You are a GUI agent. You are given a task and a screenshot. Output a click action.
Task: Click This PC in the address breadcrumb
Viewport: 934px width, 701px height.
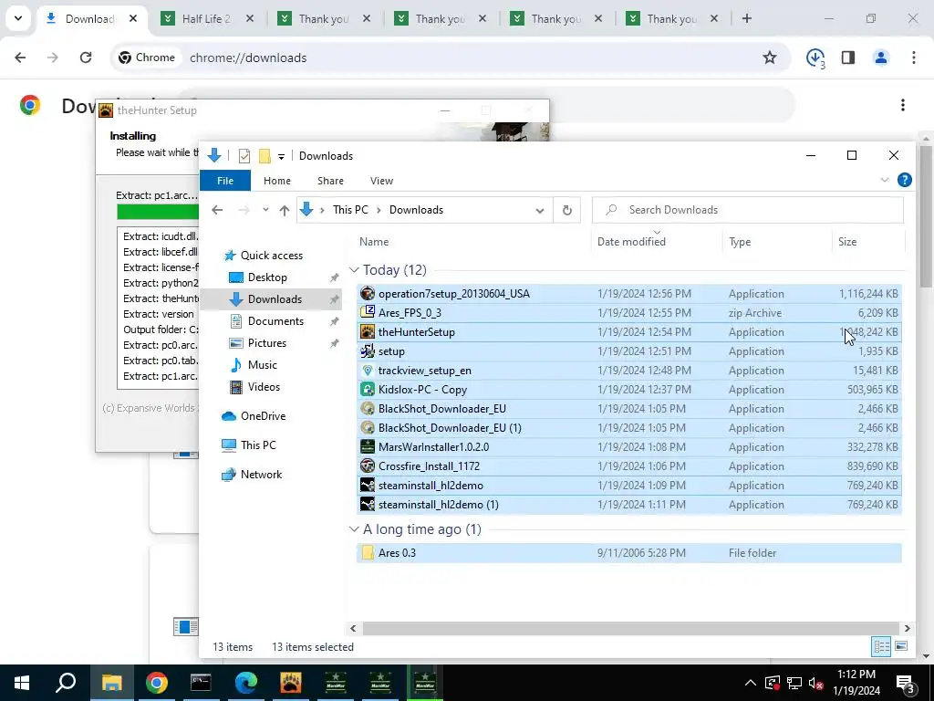350,210
